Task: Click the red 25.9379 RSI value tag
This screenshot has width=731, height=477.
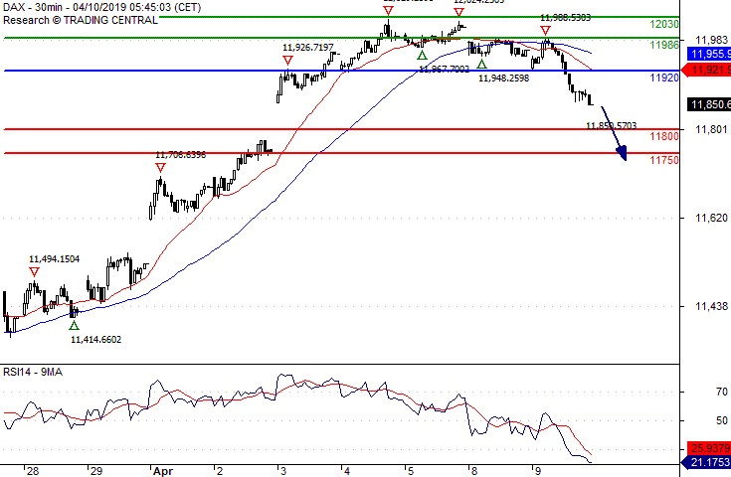Action: 708,448
